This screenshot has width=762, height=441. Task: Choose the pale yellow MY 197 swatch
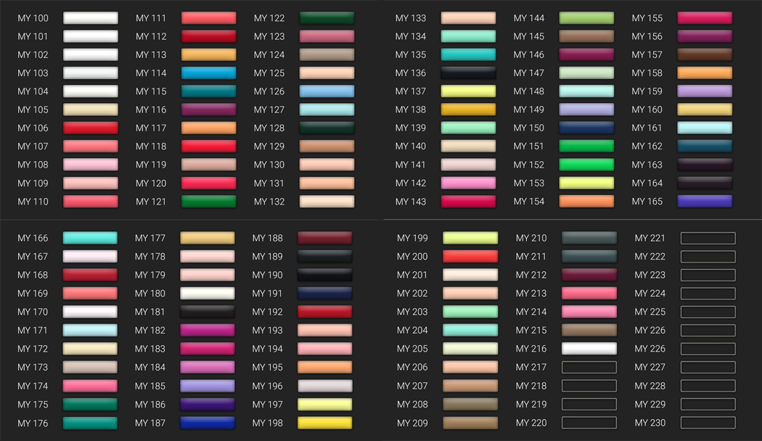[x=324, y=404]
